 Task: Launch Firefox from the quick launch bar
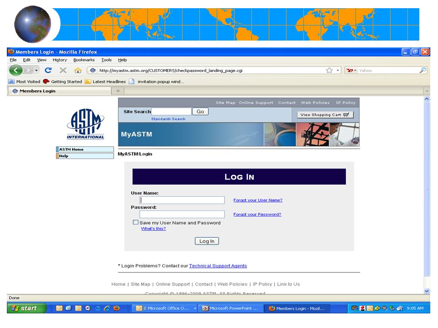click(116, 308)
